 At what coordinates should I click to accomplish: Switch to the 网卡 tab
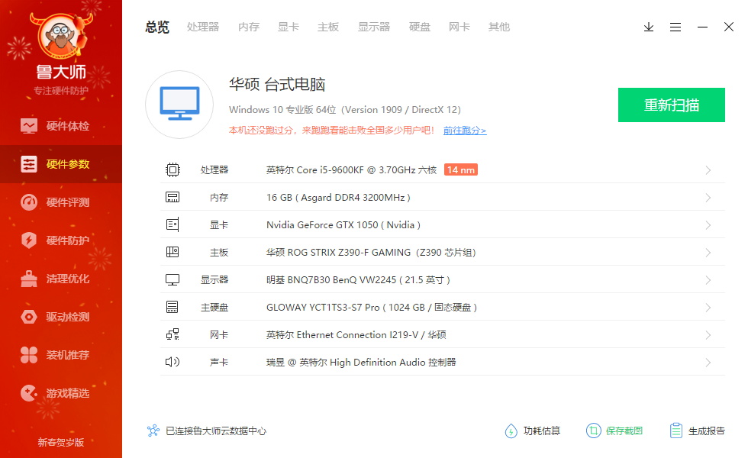point(459,27)
